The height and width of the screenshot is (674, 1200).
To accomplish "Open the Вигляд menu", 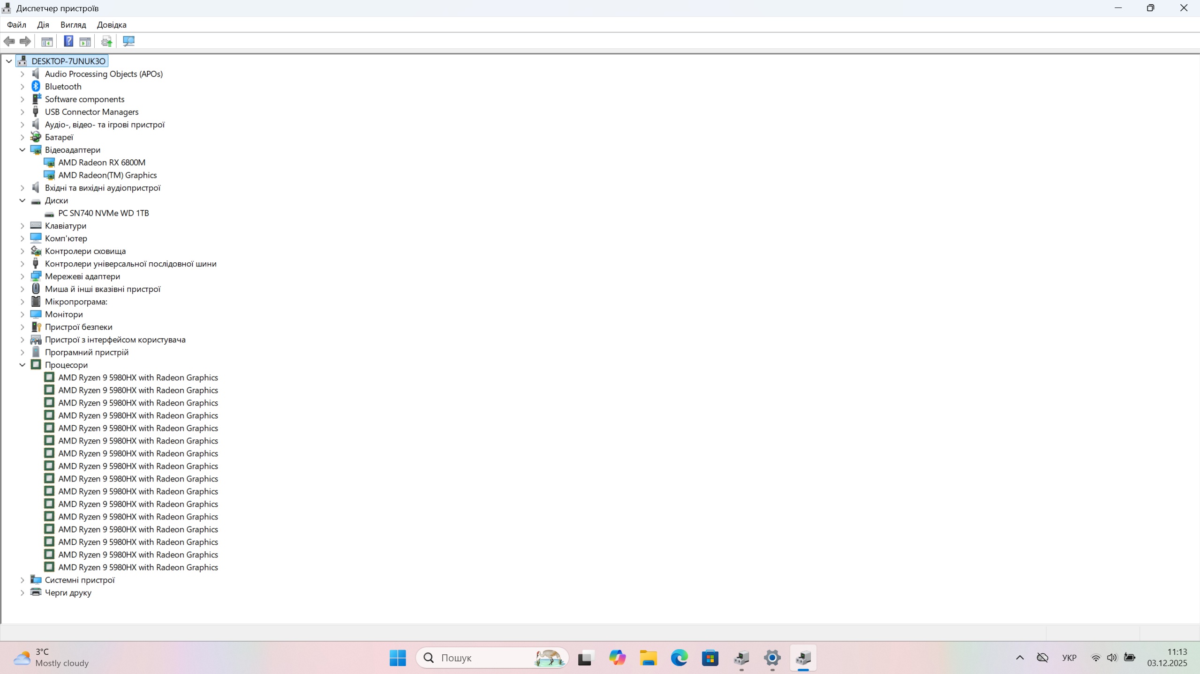I will 73,25.
